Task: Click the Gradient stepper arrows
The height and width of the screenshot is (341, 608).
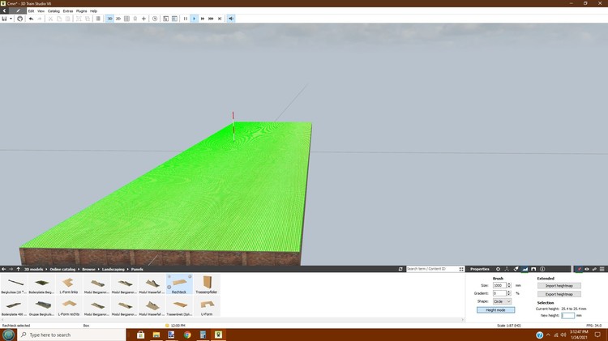Action: pos(509,293)
